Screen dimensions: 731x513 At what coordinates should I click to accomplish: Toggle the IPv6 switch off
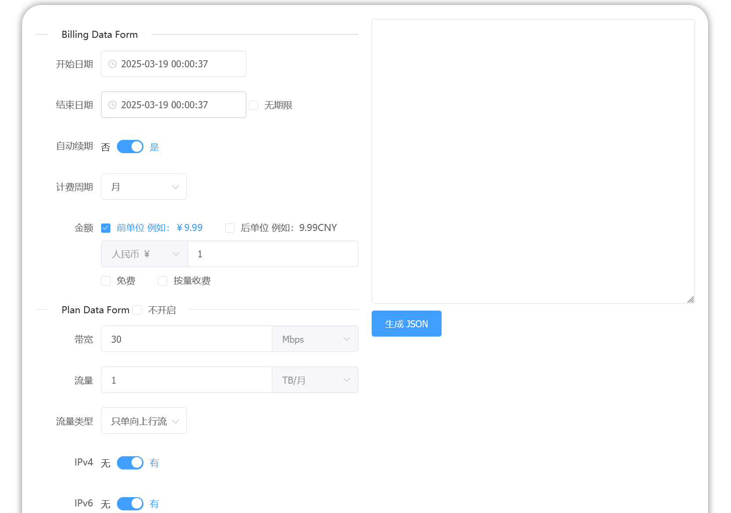pyautogui.click(x=130, y=504)
